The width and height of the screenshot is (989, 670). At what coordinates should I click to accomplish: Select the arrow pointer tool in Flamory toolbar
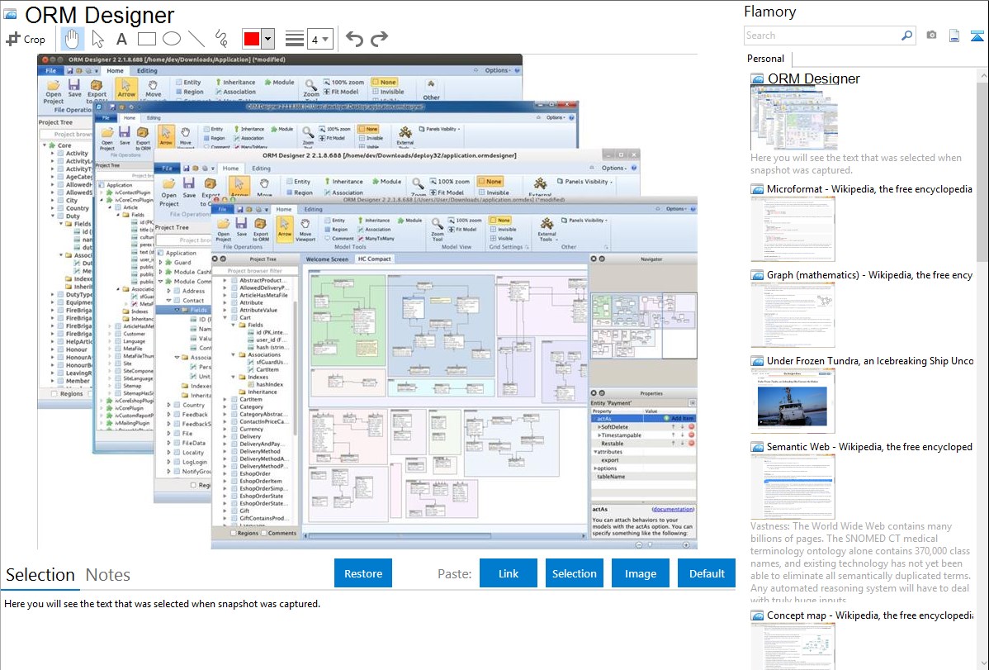(x=97, y=39)
